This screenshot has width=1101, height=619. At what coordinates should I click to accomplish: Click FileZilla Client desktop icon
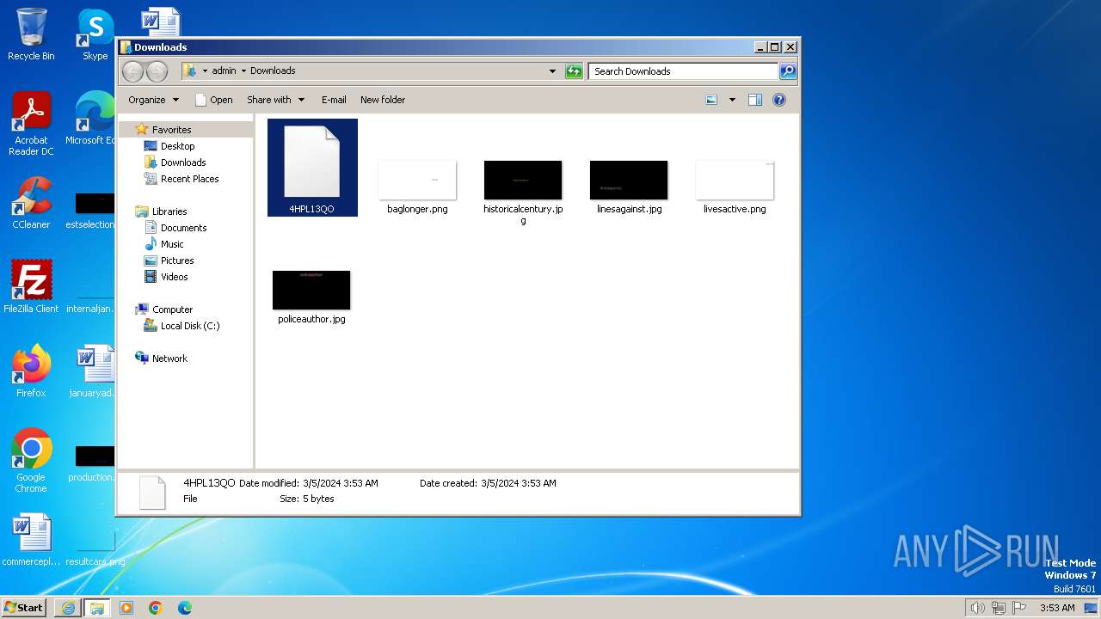coord(31,287)
